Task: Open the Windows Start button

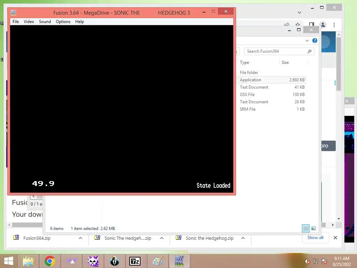Action: pos(8,261)
